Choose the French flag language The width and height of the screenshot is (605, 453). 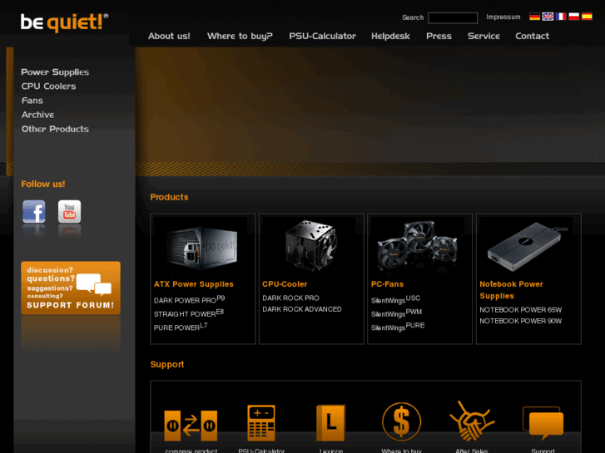pyautogui.click(x=561, y=17)
